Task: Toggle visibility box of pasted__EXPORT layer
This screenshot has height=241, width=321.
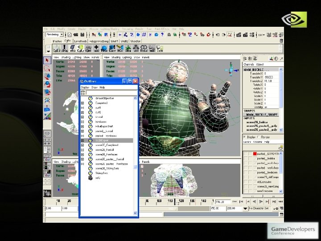Action: coord(246,154)
